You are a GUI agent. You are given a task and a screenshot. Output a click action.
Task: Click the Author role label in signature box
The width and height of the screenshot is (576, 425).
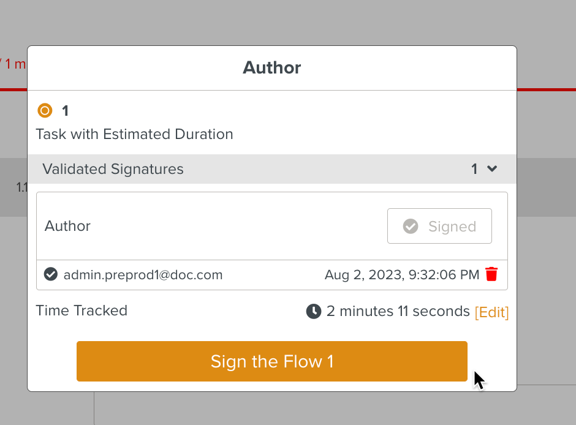(x=67, y=226)
